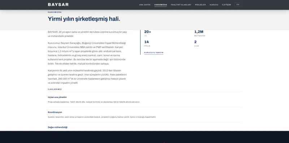Click the description starting 'İşveren, tasarımcı, satın alma'
Screen dimensions: 289x143
click(102, 117)
